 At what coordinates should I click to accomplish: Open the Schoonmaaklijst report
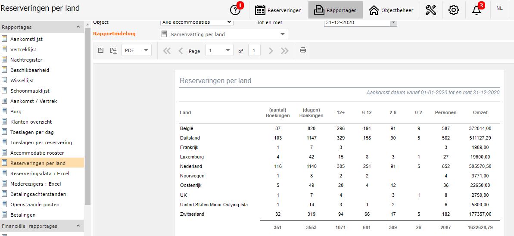tap(30, 91)
